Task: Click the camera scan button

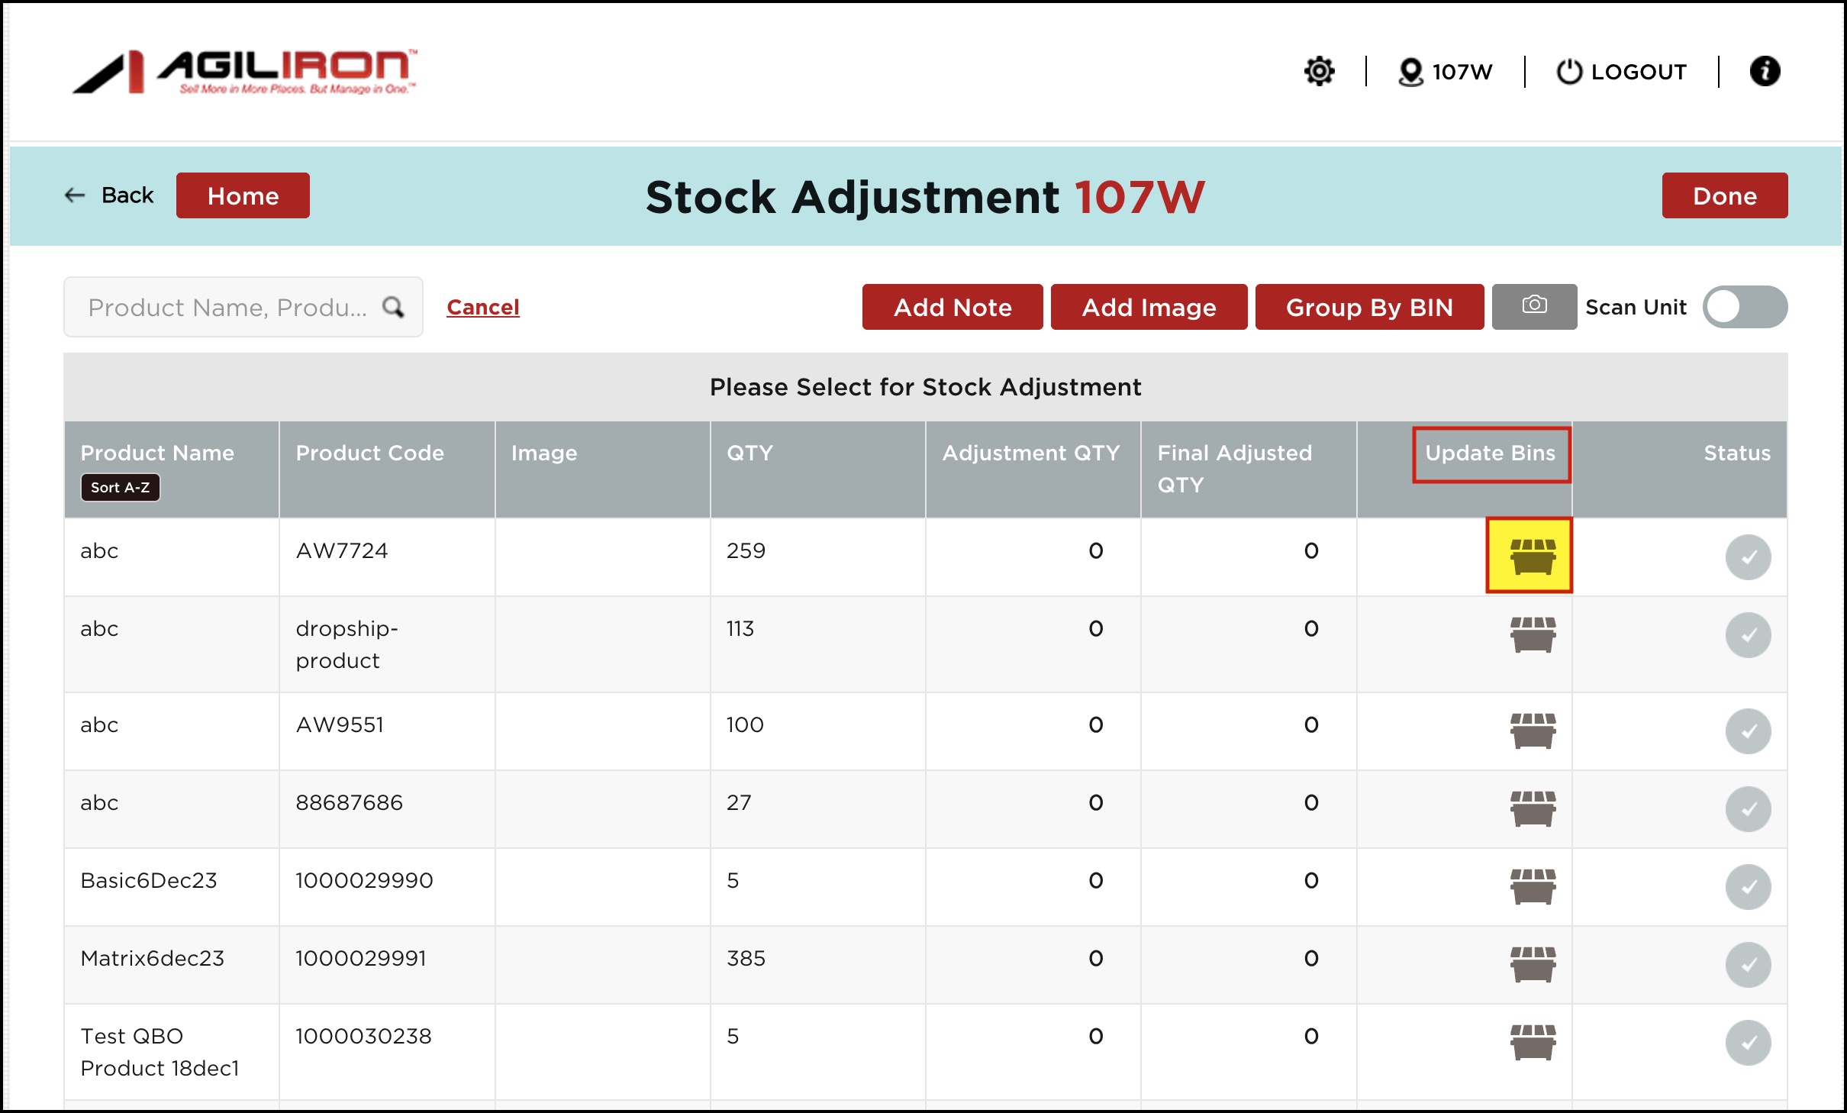Action: point(1533,306)
